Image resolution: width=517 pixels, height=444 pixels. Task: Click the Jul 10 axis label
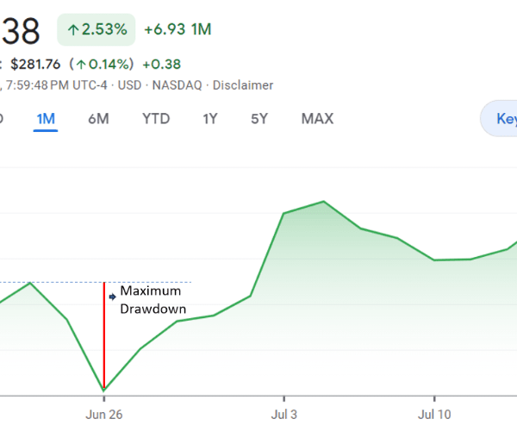(434, 415)
